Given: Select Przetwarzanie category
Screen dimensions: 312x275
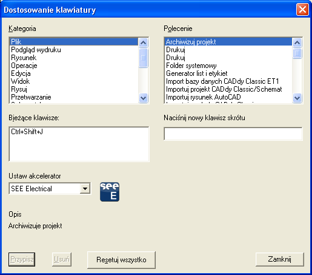Looking at the screenshot, I should point(74,97).
